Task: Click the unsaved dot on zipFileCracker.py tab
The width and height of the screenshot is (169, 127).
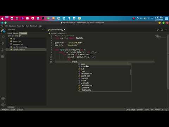Action: point(64,30)
